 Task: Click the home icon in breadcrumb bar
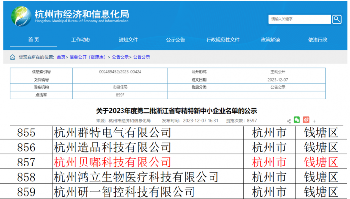point(12,57)
